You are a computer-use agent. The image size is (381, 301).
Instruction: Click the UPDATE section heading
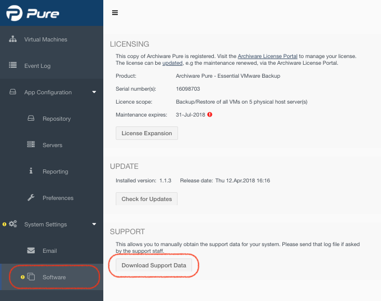click(124, 166)
